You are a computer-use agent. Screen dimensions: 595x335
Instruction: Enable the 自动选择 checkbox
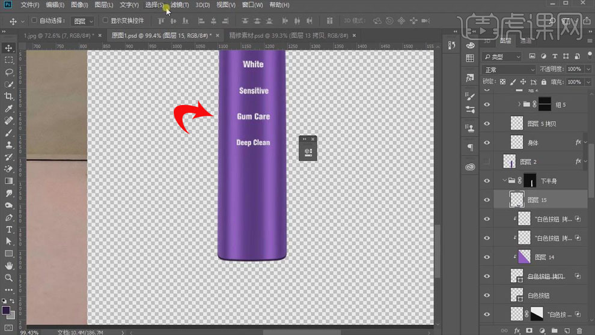34,21
